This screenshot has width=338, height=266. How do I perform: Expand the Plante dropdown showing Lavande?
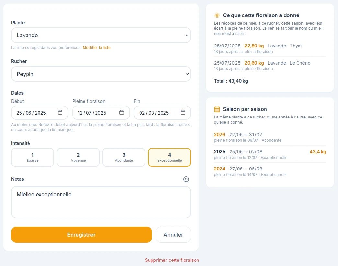coord(101,35)
